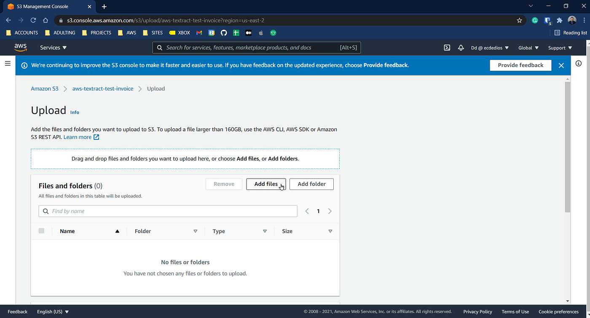Click the Info link beside Upload
The width and height of the screenshot is (590, 318).
75,112
